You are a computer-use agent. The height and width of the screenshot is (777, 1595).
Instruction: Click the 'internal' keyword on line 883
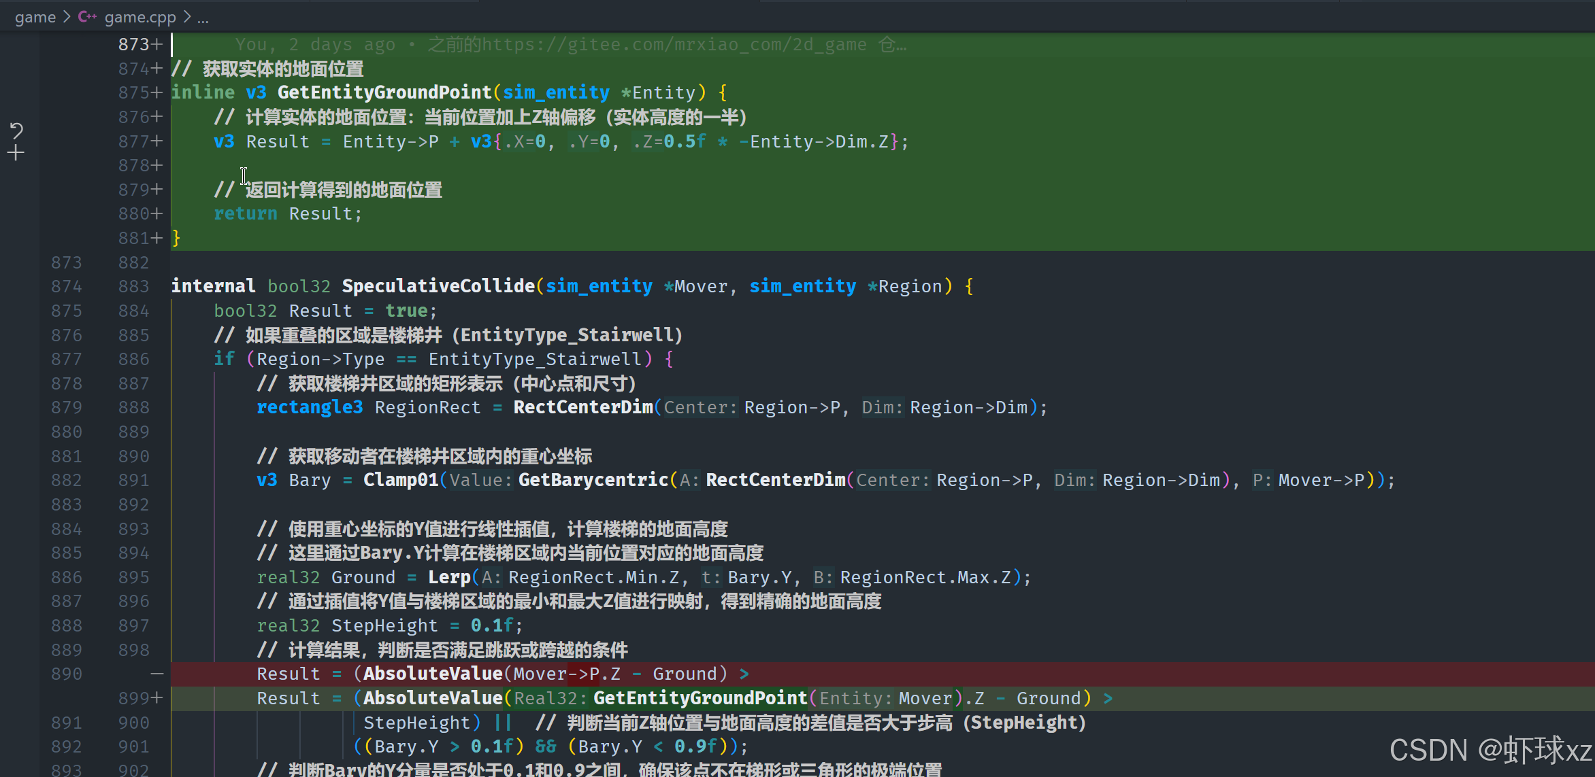click(x=214, y=286)
